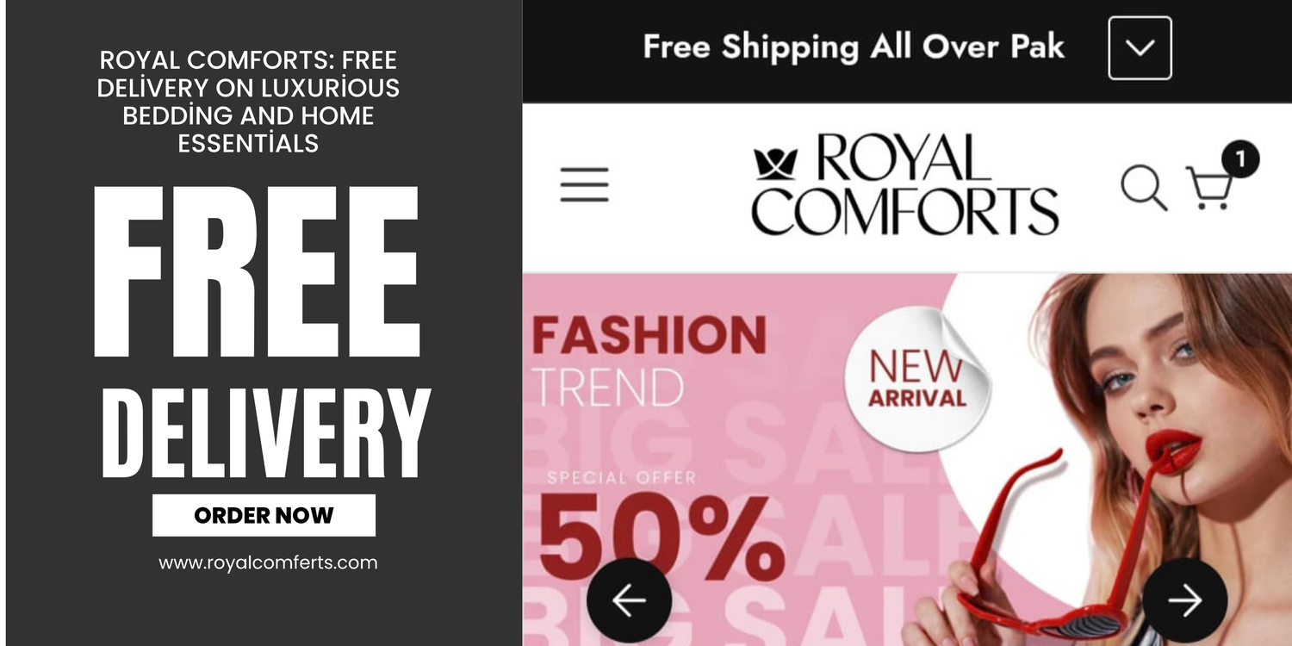The image size is (1292, 646).
Task: Click the NEW ARRIVAL sticker badge
Action: [x=917, y=379]
